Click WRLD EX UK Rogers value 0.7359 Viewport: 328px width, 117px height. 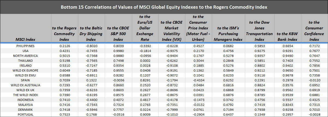pyautogui.click(x=64, y=90)
